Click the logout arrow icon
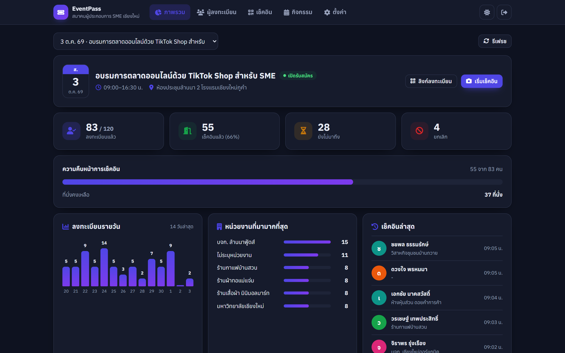 504,12
